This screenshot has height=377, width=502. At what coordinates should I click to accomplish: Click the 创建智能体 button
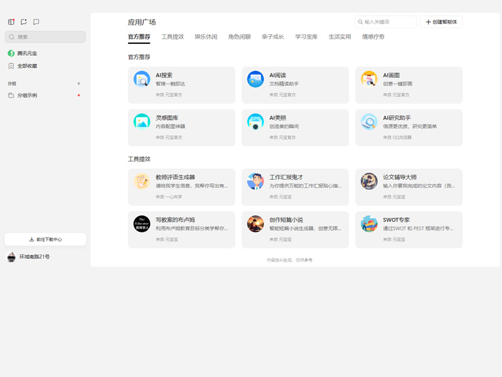(x=441, y=22)
